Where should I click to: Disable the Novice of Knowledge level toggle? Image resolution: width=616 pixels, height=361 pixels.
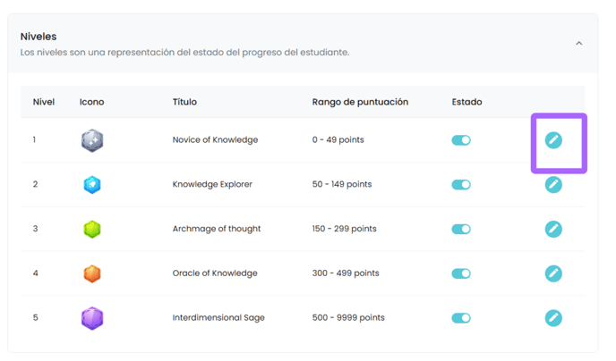click(461, 140)
